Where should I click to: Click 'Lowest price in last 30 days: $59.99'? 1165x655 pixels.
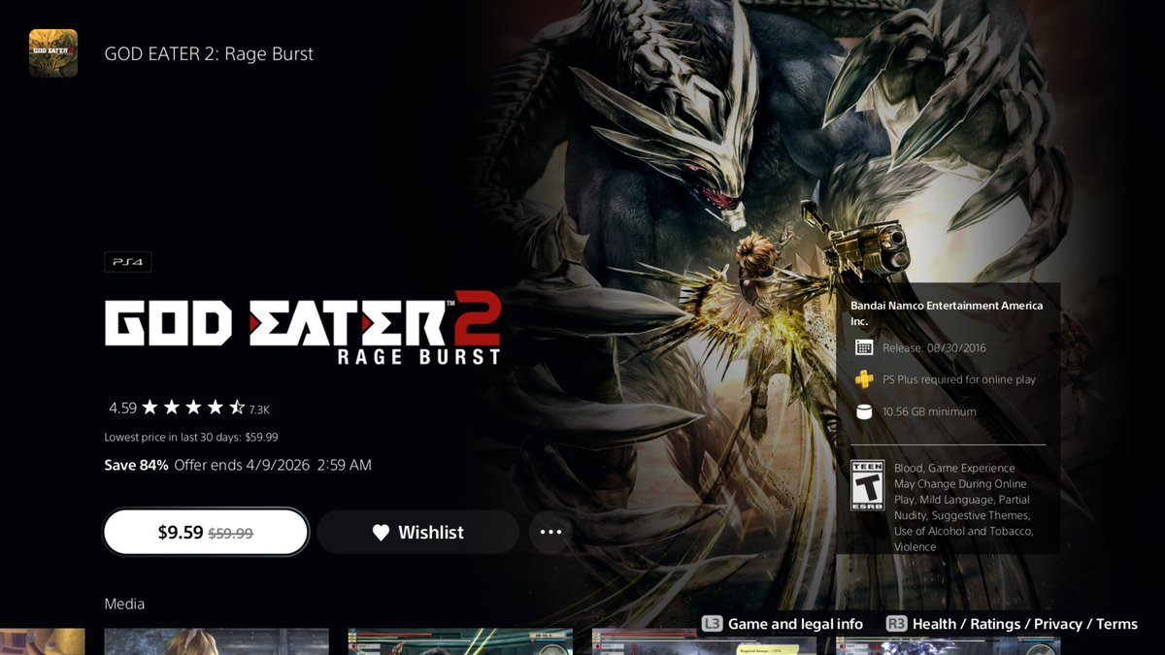pyautogui.click(x=191, y=438)
